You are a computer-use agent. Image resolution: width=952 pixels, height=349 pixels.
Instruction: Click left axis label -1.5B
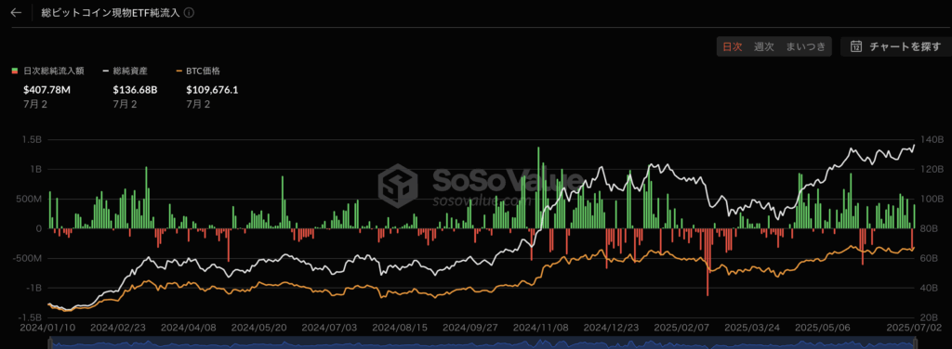pyautogui.click(x=29, y=317)
